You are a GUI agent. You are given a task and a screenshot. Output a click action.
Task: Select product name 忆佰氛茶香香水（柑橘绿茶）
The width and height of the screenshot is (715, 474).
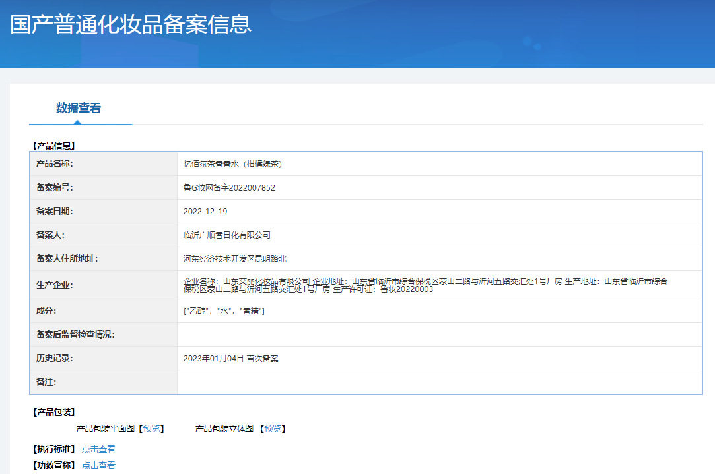click(x=232, y=164)
